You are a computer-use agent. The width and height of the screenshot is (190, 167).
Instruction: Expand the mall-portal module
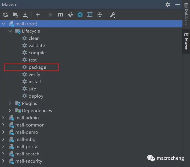click(3, 146)
